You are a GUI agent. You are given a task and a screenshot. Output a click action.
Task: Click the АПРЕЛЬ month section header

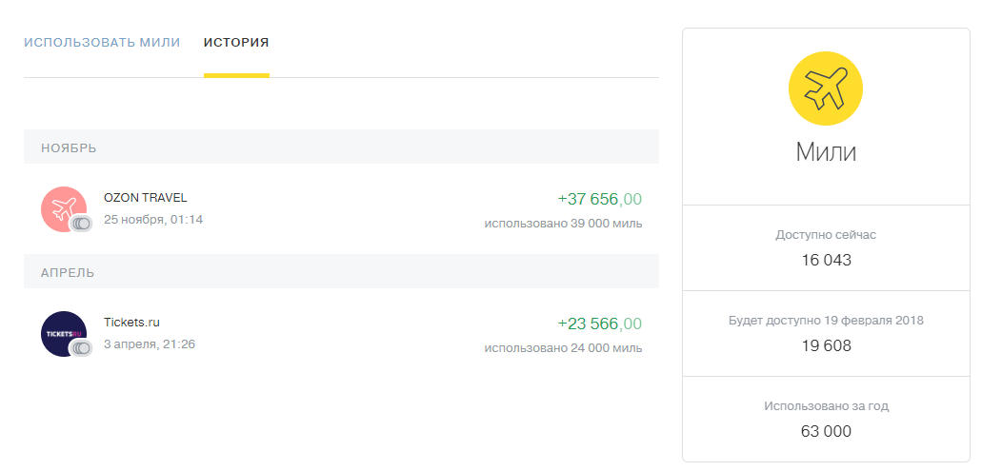point(341,272)
